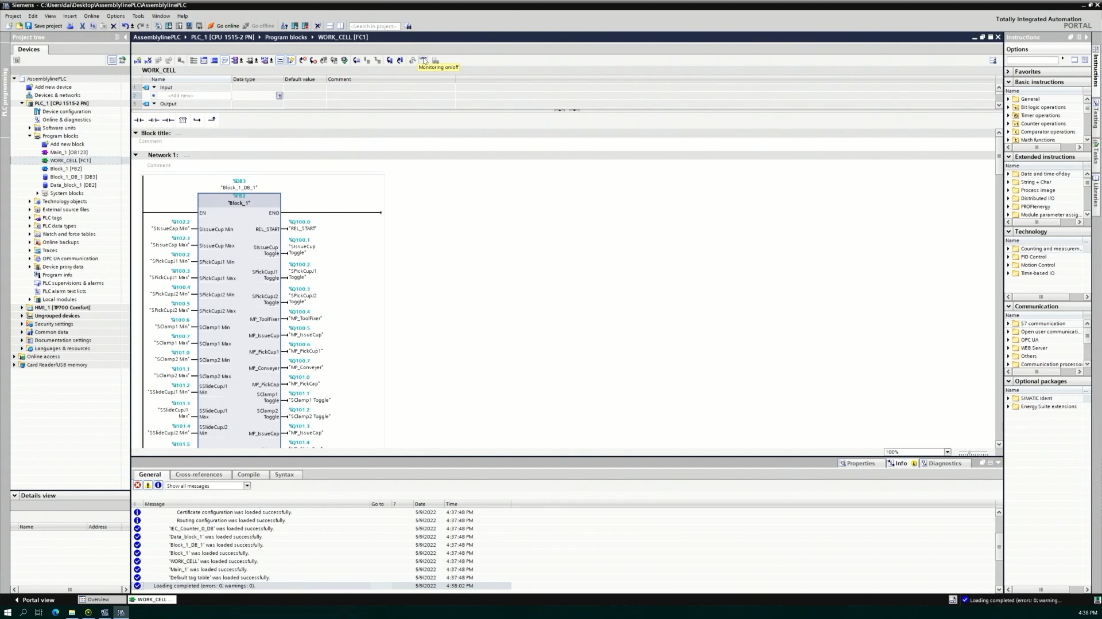
Task: Click the open branch icon
Action: [x=197, y=120]
